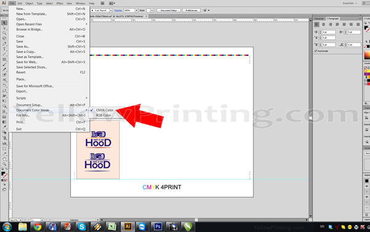Open the Opacity dropdown arrow
The width and height of the screenshot is (370, 232).
pos(136,10)
